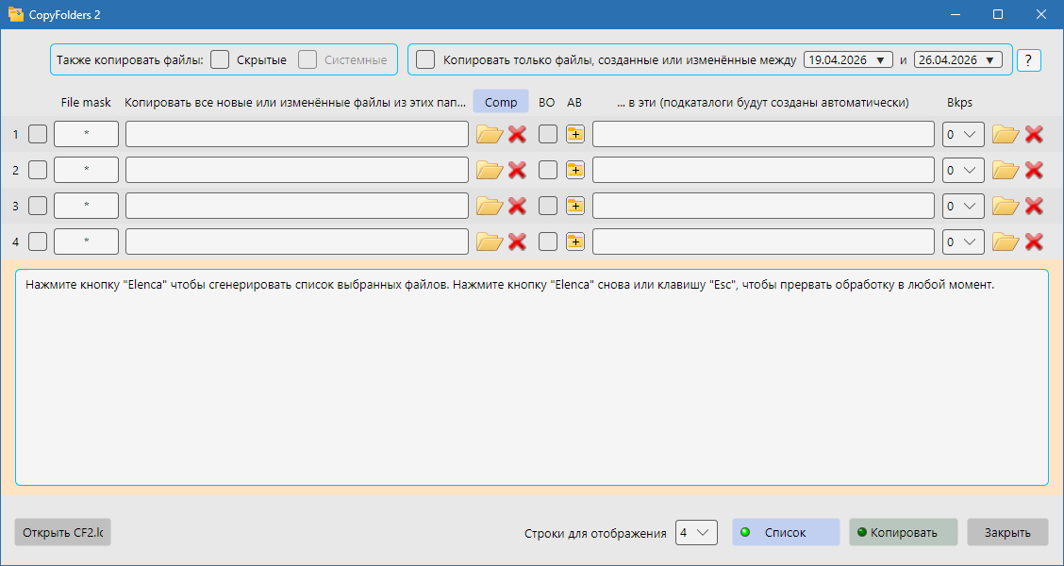
Task: Clear source path with red X in row 1
Action: 516,133
